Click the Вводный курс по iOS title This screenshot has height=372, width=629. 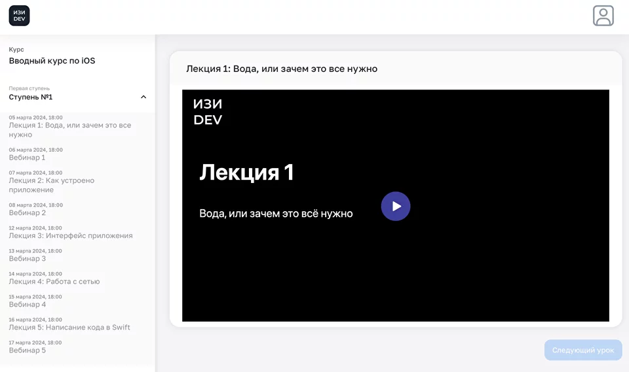click(52, 61)
